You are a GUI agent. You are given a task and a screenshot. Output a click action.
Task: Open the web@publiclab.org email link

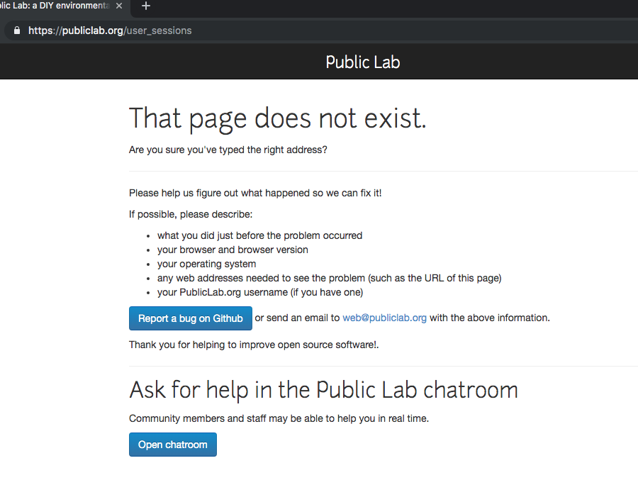384,318
